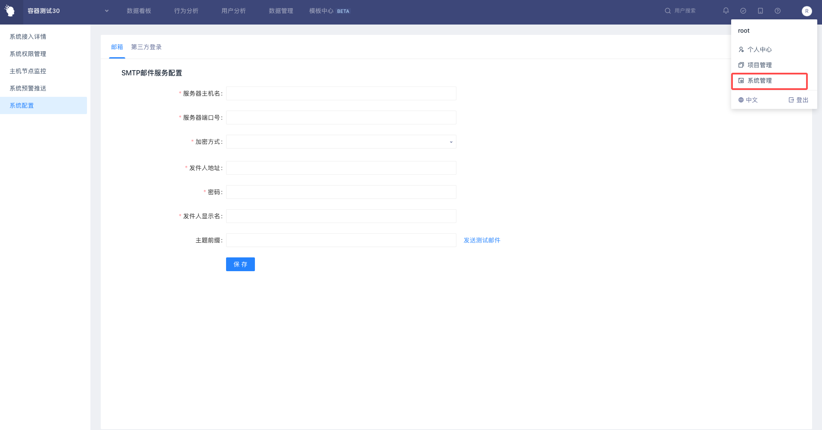The image size is (822, 430).
Task: Click the app logo in top-left corner
Action: tap(10, 11)
